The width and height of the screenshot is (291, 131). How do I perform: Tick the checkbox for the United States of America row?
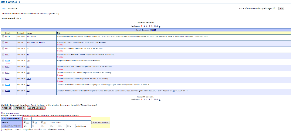pos(3,43)
